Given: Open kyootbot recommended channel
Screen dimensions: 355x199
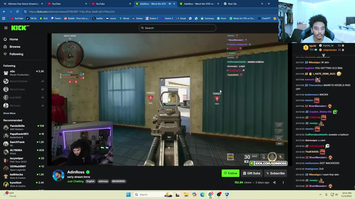Looking at the screenshot, I should [x=24, y=184].
